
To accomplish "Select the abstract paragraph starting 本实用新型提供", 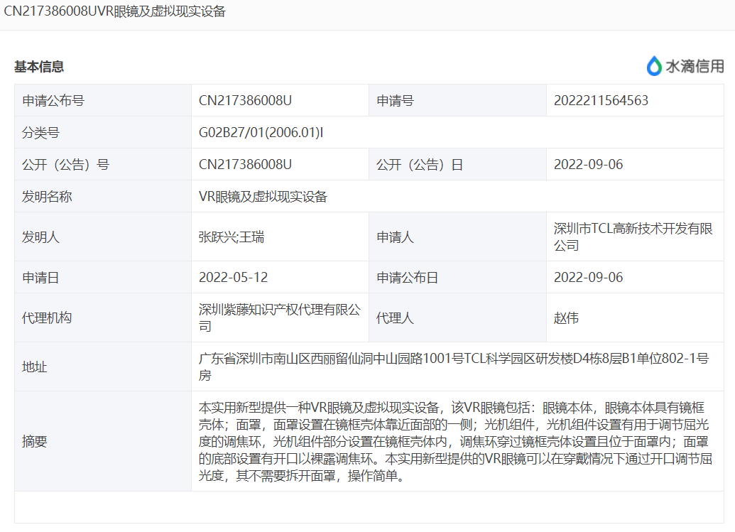I will pos(456,441).
